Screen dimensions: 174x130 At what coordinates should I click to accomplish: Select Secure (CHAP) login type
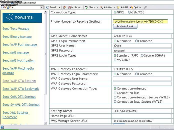tap(142, 56)
